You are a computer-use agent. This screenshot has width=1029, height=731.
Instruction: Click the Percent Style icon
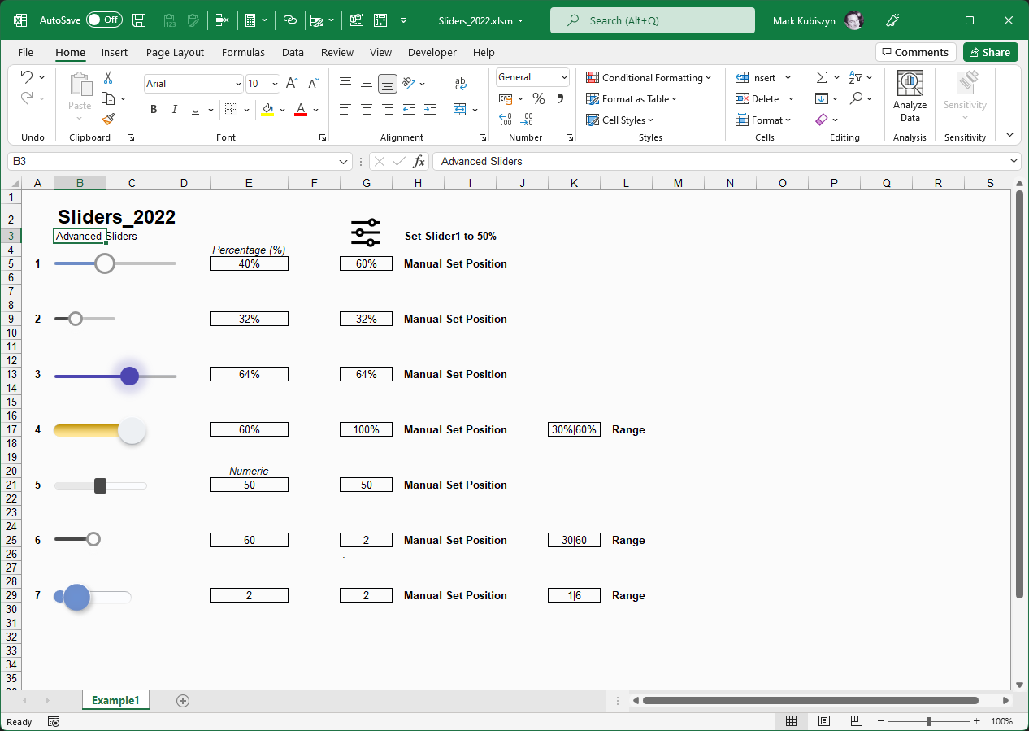pos(538,98)
